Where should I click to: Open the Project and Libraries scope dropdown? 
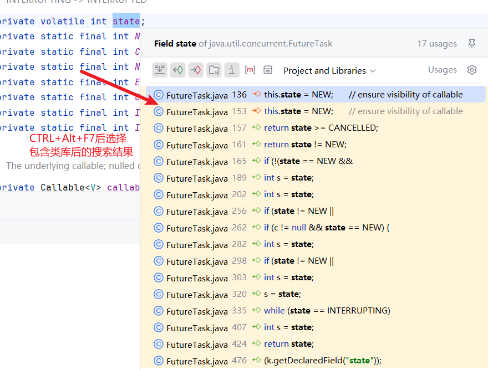pyautogui.click(x=329, y=70)
